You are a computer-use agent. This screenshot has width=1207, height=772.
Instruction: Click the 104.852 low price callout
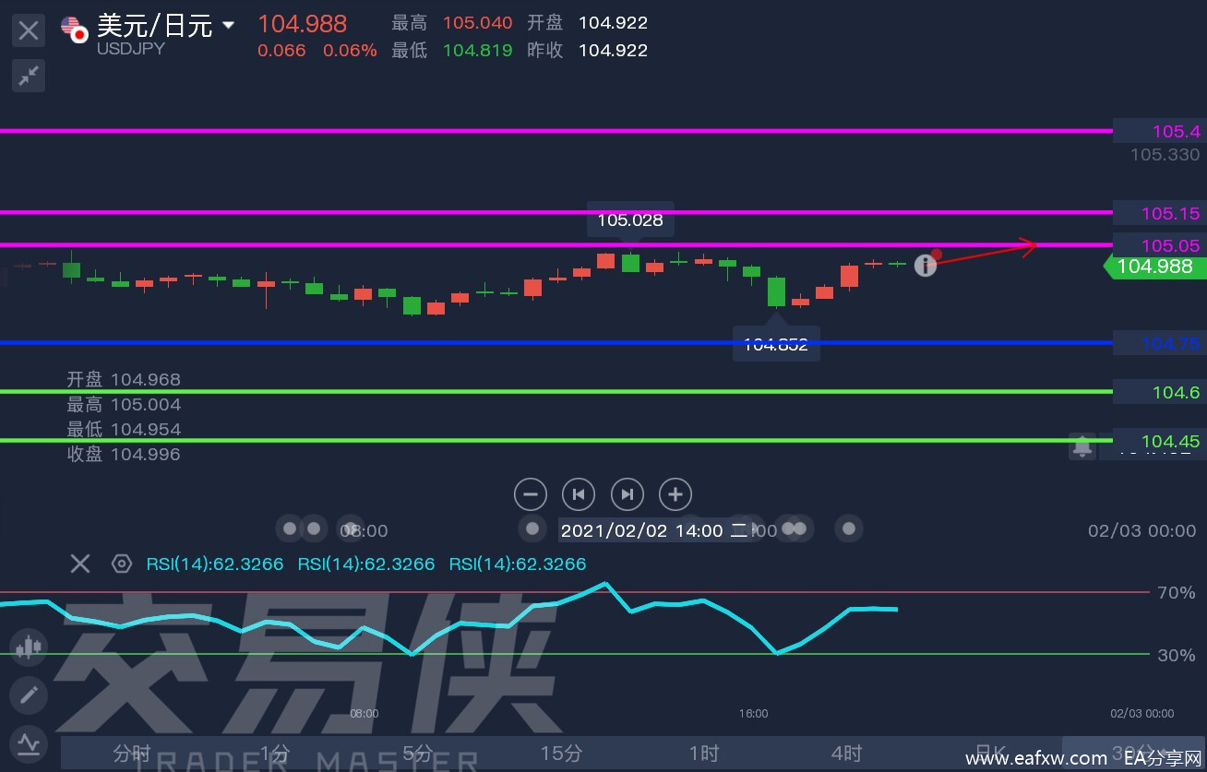click(776, 345)
